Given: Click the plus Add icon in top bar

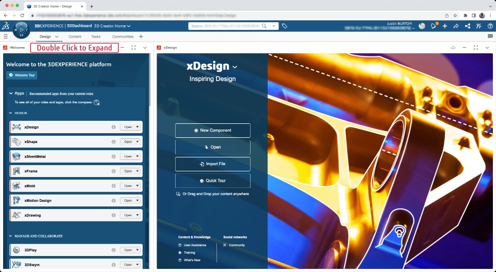Looking at the screenshot, I should (x=445, y=26).
